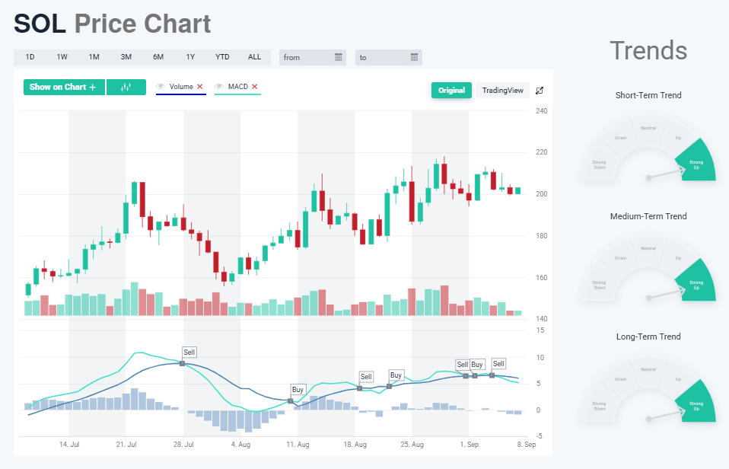This screenshot has height=469, width=729.
Task: Click the first Sell marker on MACD
Action: pyautogui.click(x=189, y=353)
